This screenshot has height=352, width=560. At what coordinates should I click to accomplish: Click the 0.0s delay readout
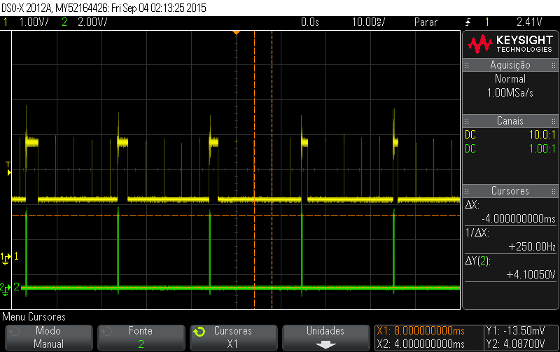[310, 22]
